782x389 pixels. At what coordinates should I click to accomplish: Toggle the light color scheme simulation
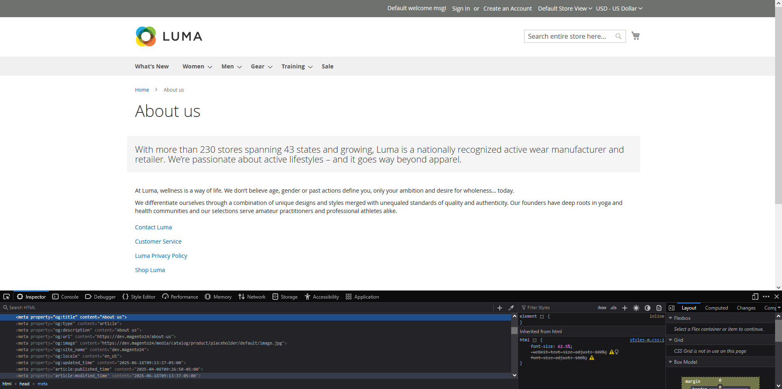coord(636,308)
